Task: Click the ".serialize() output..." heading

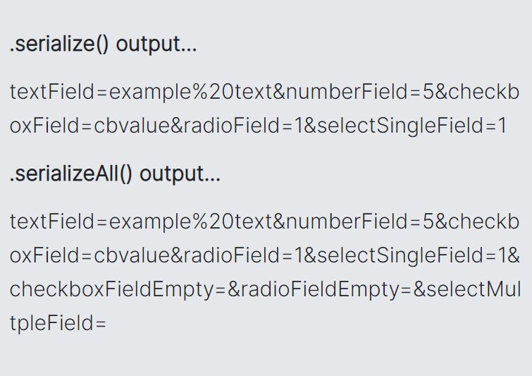Action: (103, 44)
